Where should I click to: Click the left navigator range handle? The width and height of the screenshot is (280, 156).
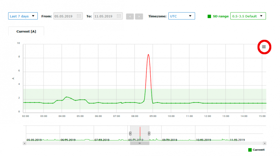[x=130, y=133]
